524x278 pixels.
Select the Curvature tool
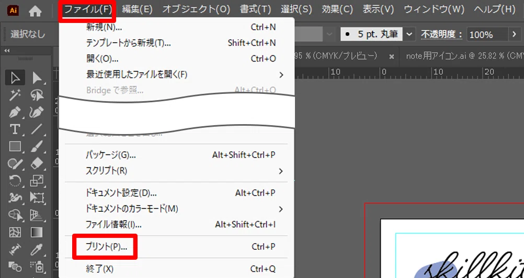click(37, 112)
